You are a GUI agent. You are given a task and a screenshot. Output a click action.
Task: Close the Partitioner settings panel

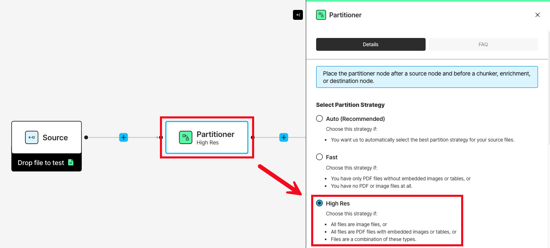537,14
